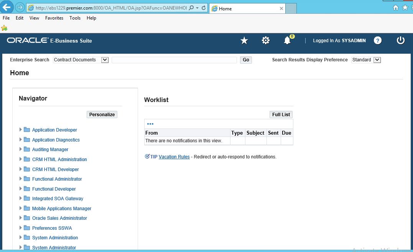Expand the Functional Administrator arrow
Viewport: 413px width, 252px height.
point(21,179)
